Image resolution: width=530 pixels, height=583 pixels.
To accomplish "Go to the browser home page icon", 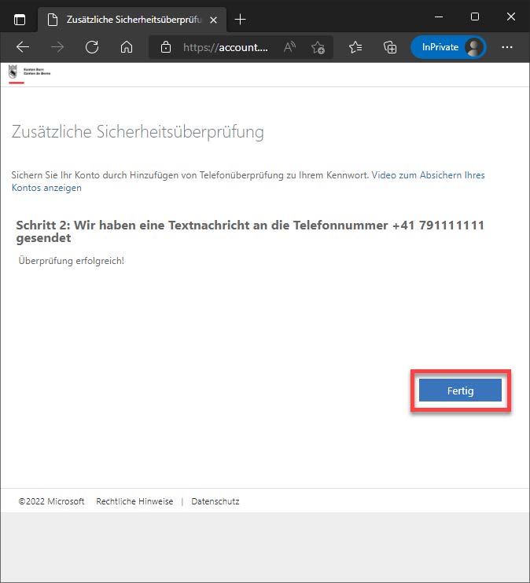I will pyautogui.click(x=126, y=47).
